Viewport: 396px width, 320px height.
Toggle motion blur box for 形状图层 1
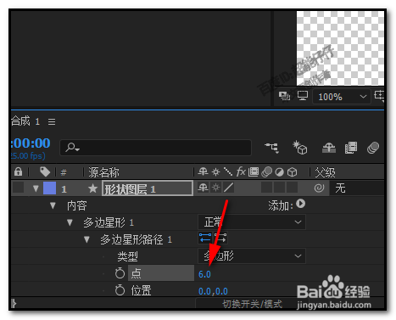click(x=266, y=188)
